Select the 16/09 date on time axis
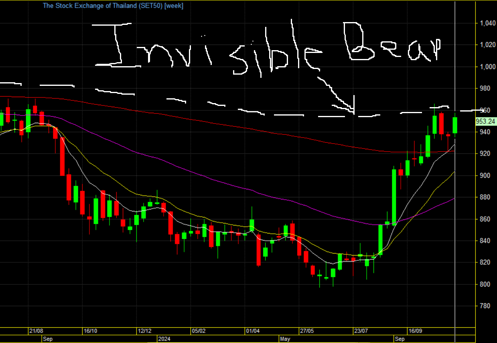 [x=415, y=331]
